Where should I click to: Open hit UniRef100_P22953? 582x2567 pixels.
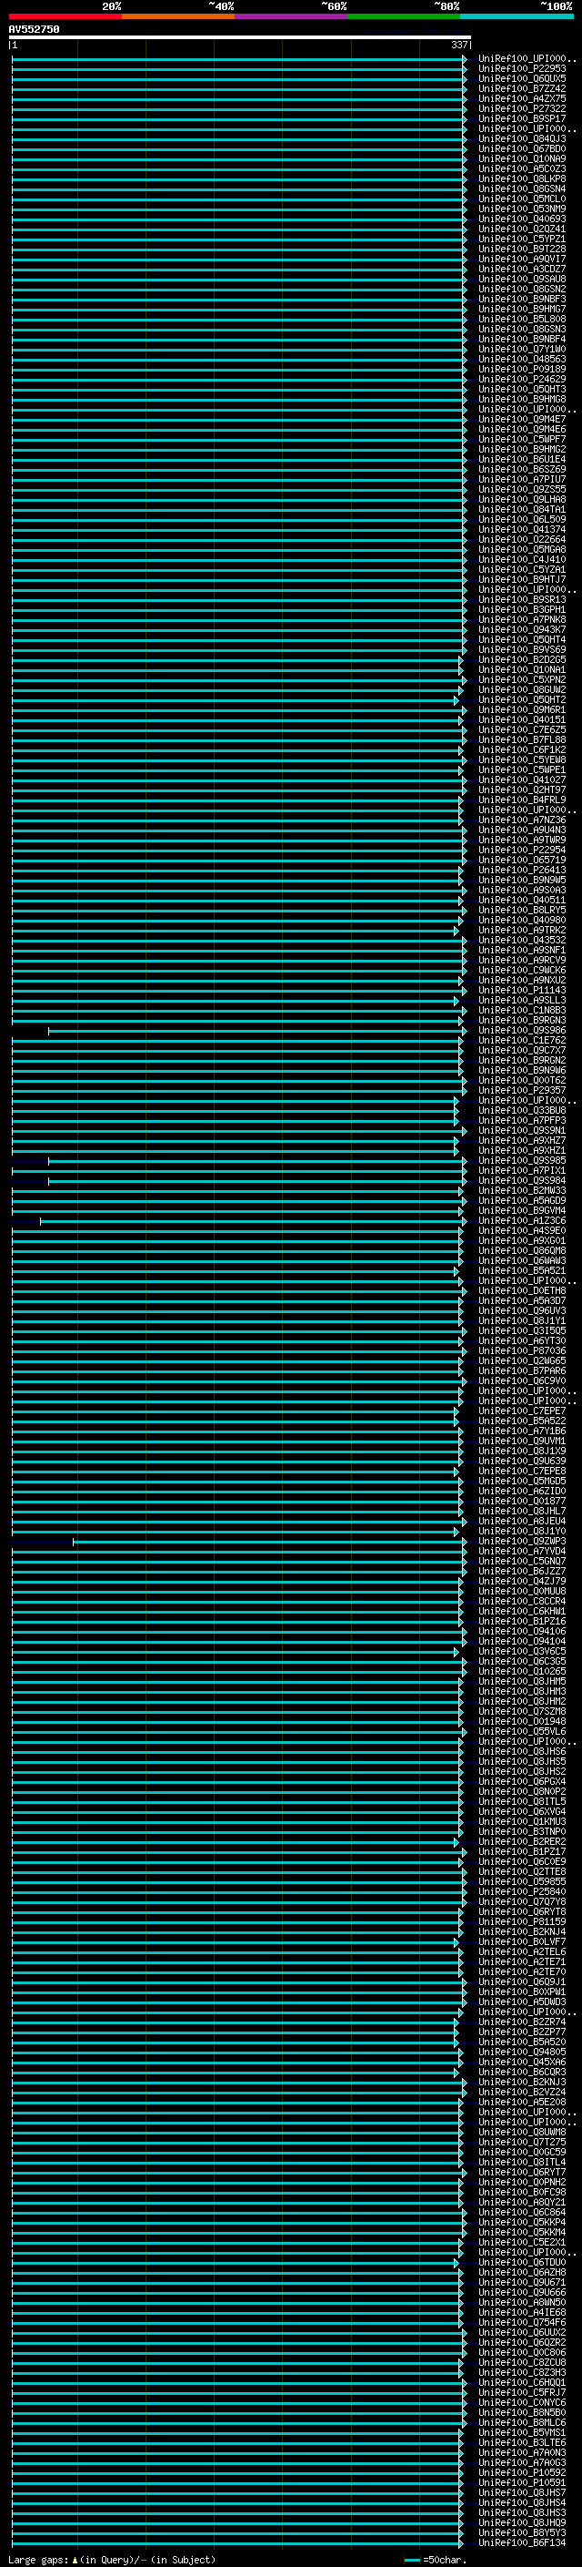(x=522, y=69)
